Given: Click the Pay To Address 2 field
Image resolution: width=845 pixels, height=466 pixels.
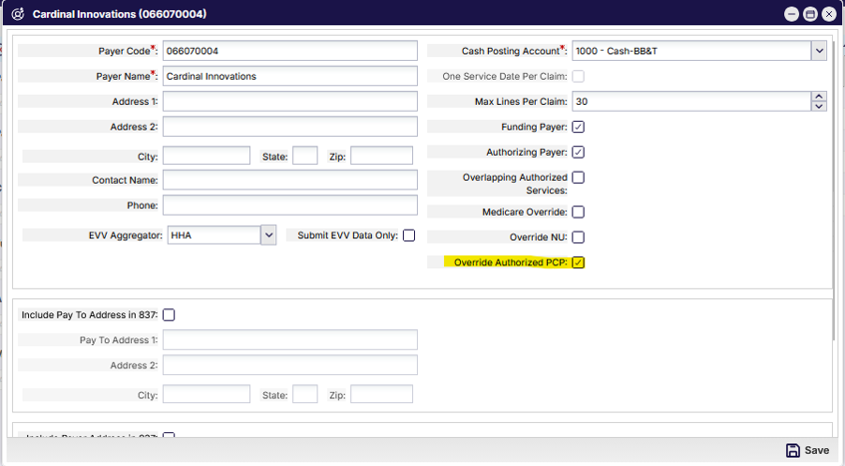Looking at the screenshot, I should point(290,365).
